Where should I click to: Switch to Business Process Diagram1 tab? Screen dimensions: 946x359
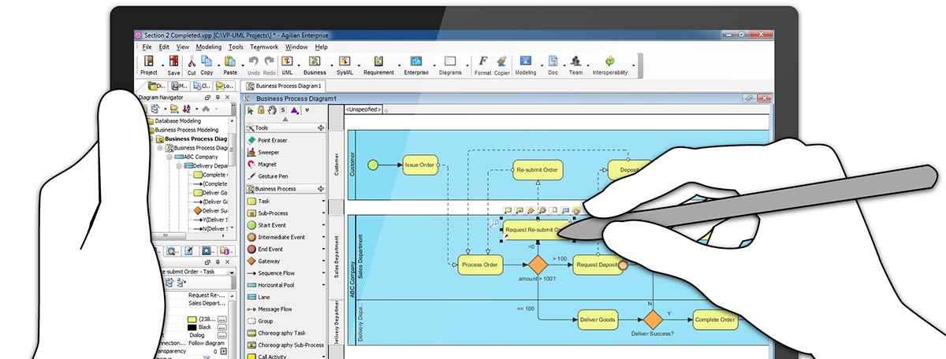click(x=284, y=86)
